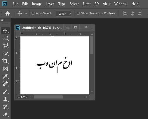This screenshot has width=148, height=119.
Task: Open the Edit menu
Action: [x=25, y=4]
